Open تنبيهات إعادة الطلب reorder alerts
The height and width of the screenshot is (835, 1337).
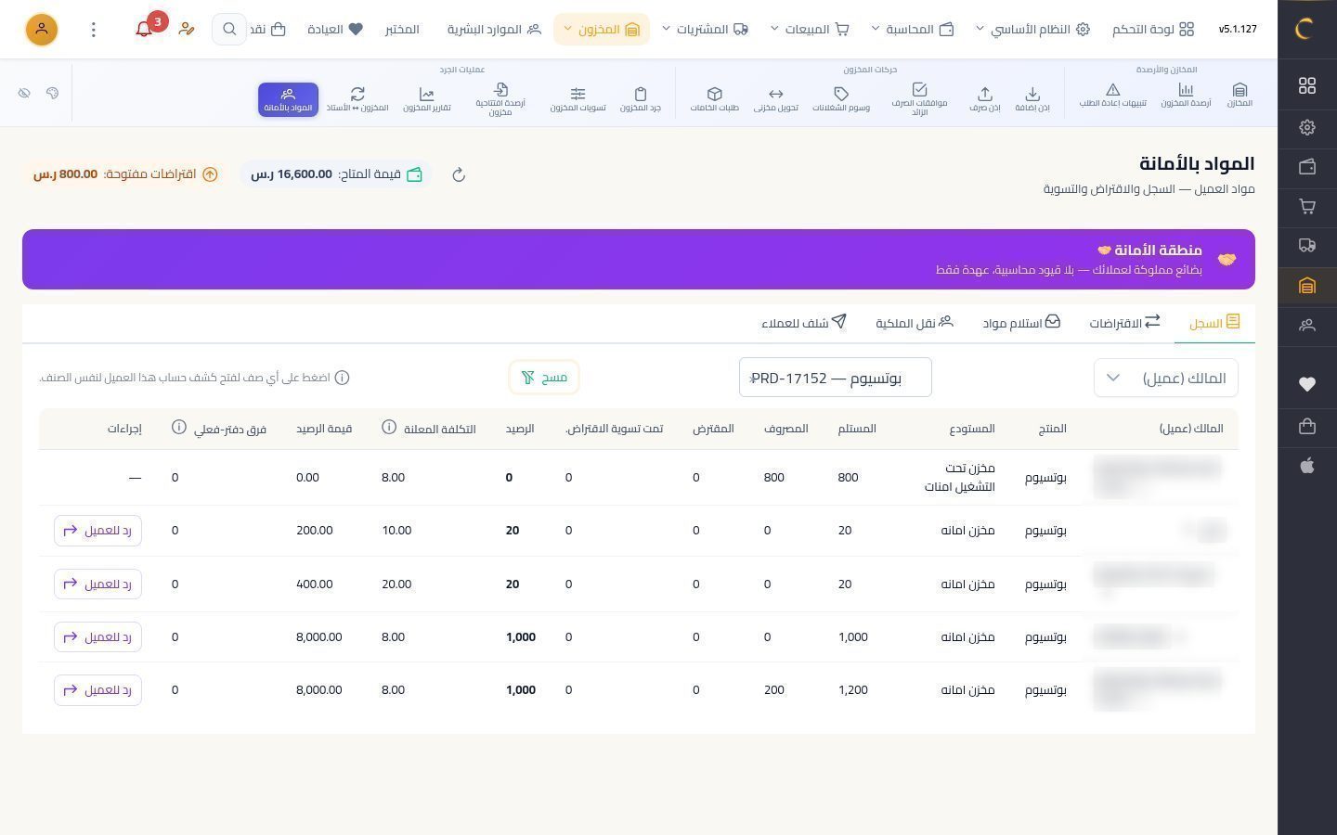pyautogui.click(x=1112, y=95)
